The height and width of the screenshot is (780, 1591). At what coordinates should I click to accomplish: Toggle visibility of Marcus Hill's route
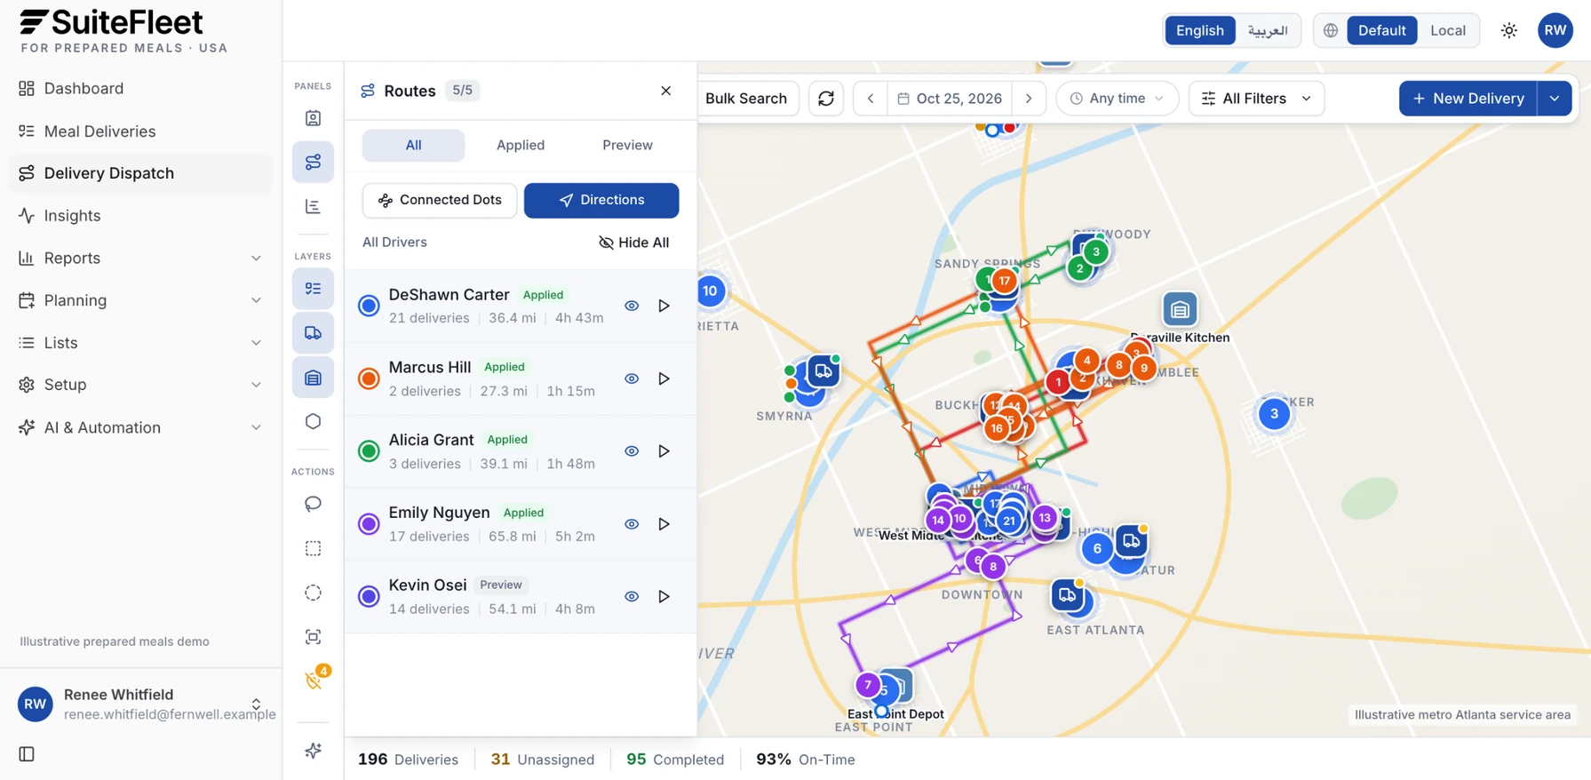coord(632,378)
